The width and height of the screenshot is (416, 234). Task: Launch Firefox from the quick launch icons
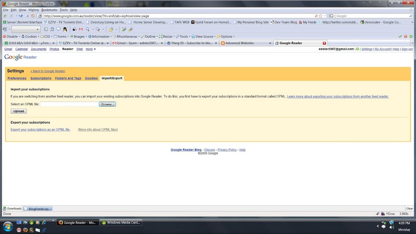click(25, 230)
